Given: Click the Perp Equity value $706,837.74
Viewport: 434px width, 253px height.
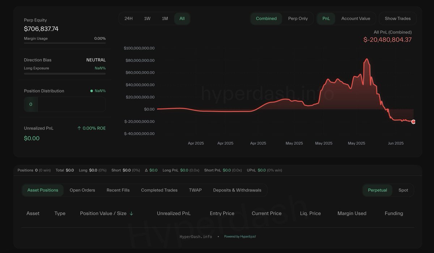Looking at the screenshot, I should (41, 29).
